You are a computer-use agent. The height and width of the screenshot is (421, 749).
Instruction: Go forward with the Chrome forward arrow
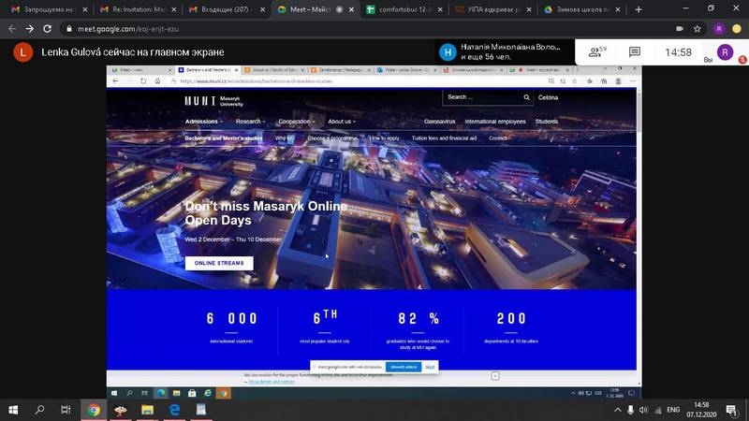pos(30,29)
